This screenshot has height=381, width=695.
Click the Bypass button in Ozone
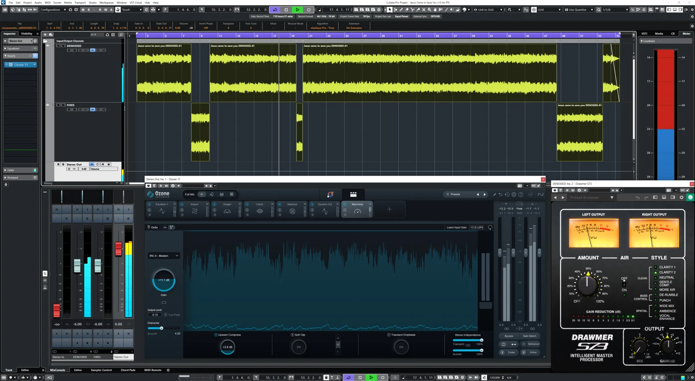[509, 336]
